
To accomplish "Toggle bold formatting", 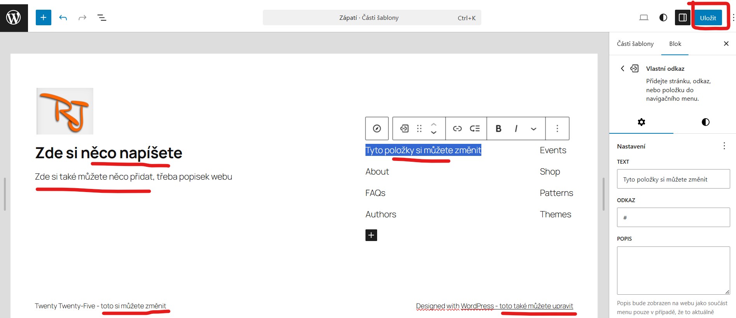I will tap(498, 129).
